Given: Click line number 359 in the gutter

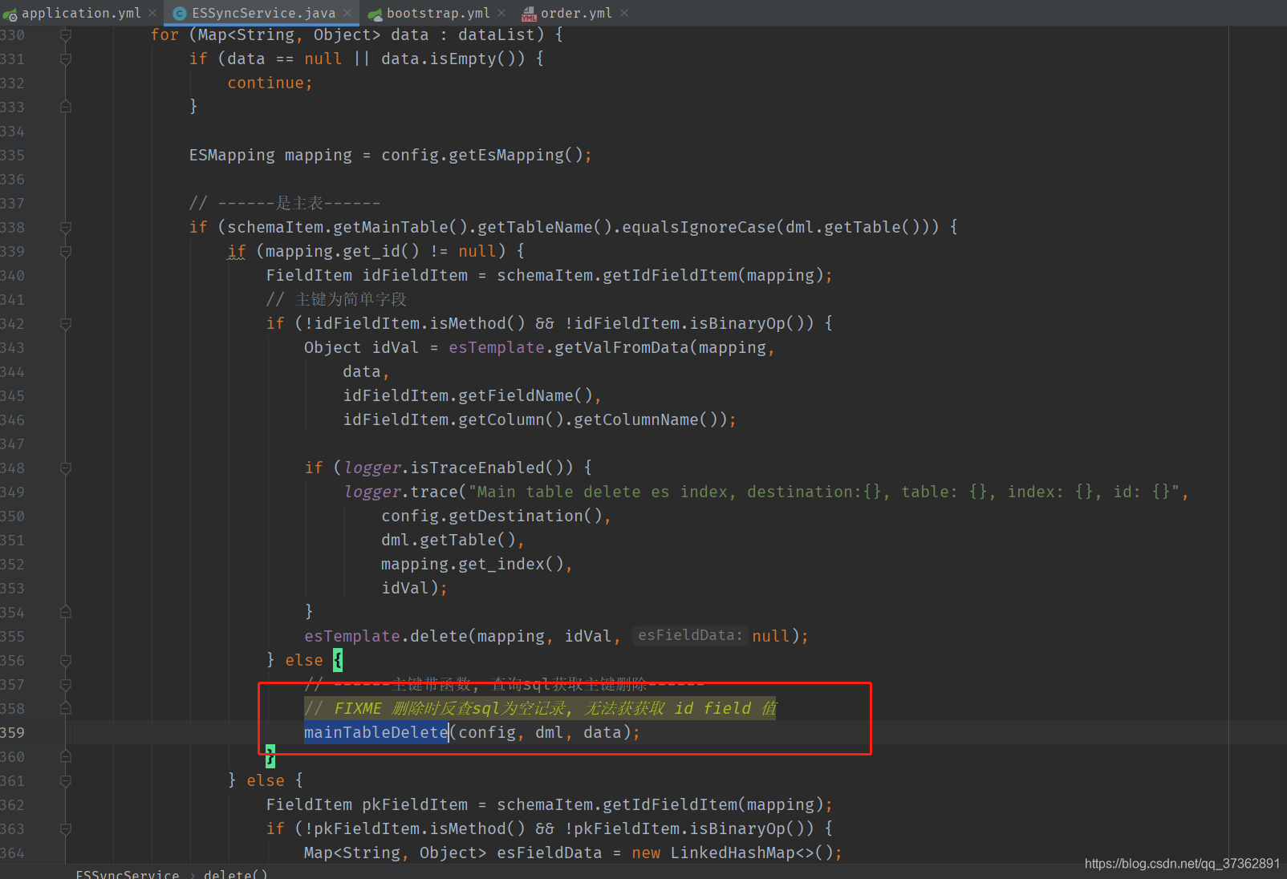Looking at the screenshot, I should coord(13,732).
